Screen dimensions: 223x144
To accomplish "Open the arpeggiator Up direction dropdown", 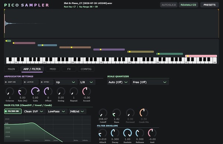I will pyautogui.click(x=66, y=82).
